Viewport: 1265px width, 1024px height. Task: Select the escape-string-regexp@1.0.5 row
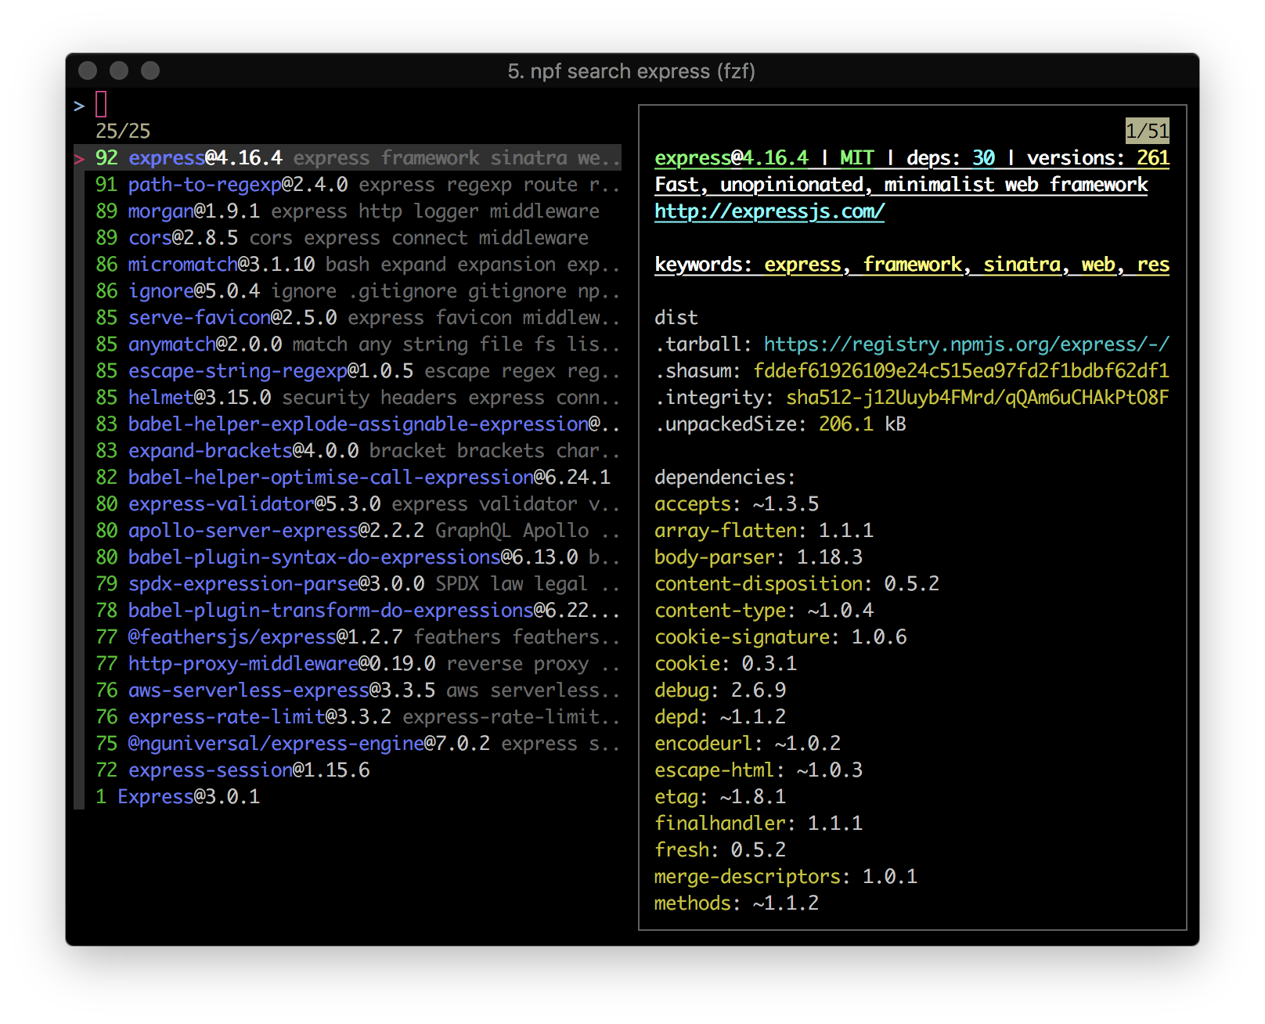pyautogui.click(x=348, y=370)
